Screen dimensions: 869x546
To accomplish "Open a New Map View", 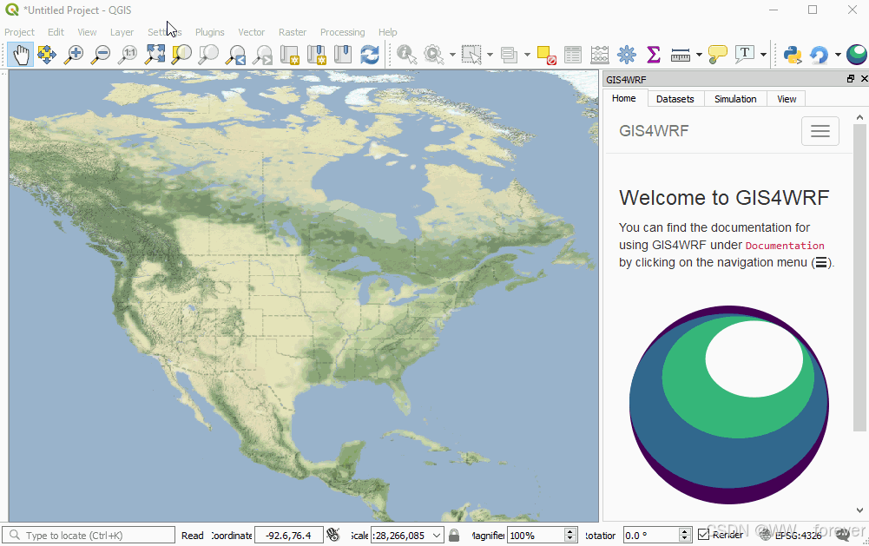I will (289, 55).
